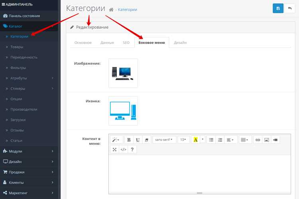Toggle bold in editor toolbar

[129, 140]
